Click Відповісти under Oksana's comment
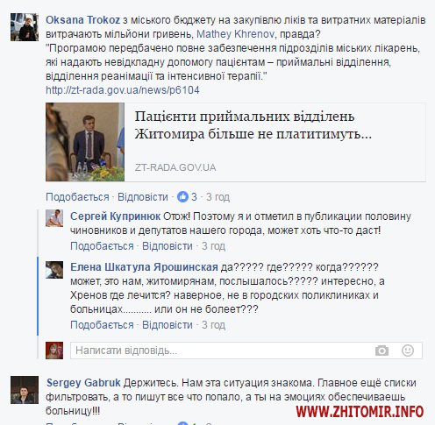 click(x=143, y=197)
